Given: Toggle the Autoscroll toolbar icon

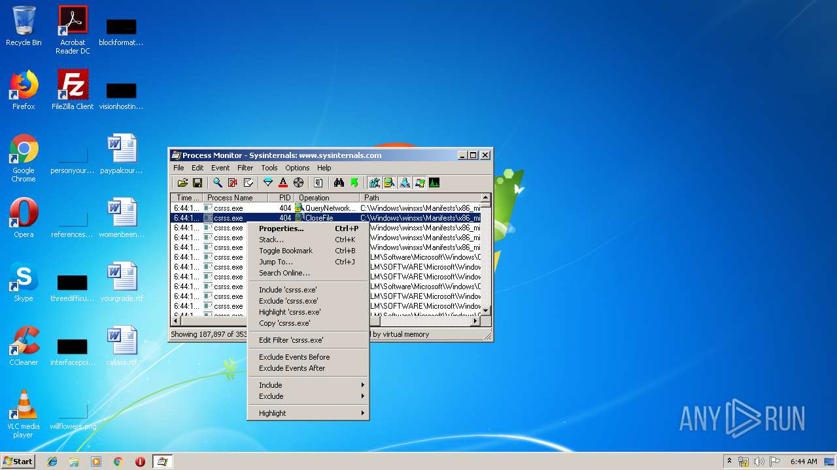Looking at the screenshot, I should pyautogui.click(x=233, y=183).
